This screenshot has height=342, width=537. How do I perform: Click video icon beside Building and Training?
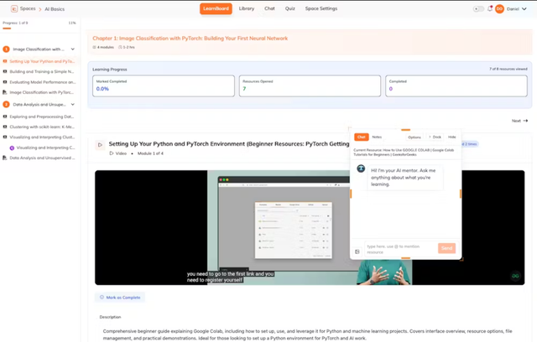click(5, 71)
